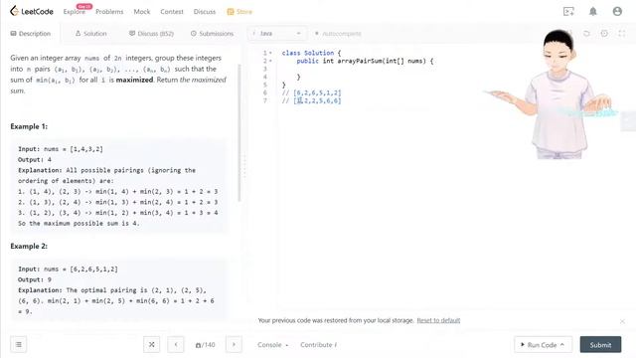The height and width of the screenshot is (358, 636).
Task: Open the playground terminal icon
Action: [568, 11]
